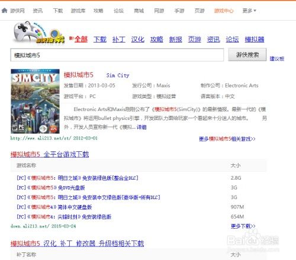The width and height of the screenshot is (296, 260).
Task: Open the 页游 top navigation item
Action: tap(200, 11)
